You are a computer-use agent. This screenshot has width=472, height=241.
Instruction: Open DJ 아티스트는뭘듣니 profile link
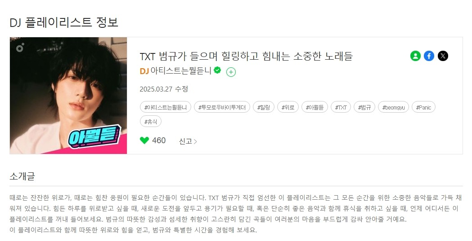(176, 71)
